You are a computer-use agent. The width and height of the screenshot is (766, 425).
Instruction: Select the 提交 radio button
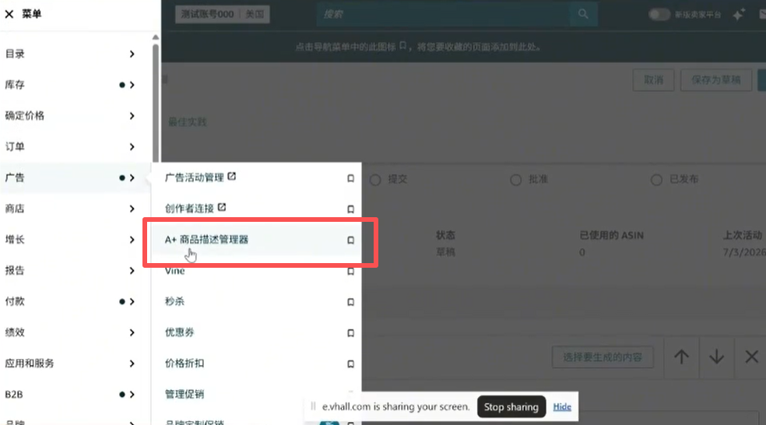(x=375, y=180)
